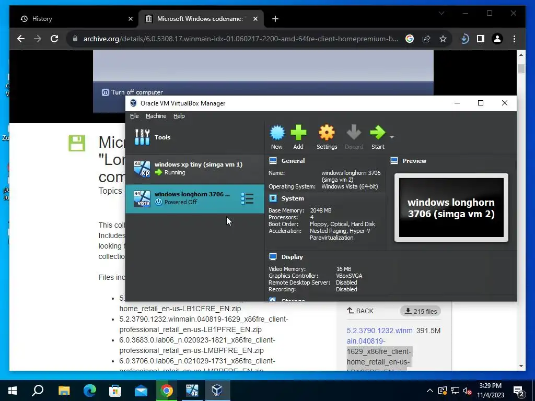Screen dimensions: 535x401
Task: Open the longhorn VM hamburger menu icon
Action: point(247,199)
